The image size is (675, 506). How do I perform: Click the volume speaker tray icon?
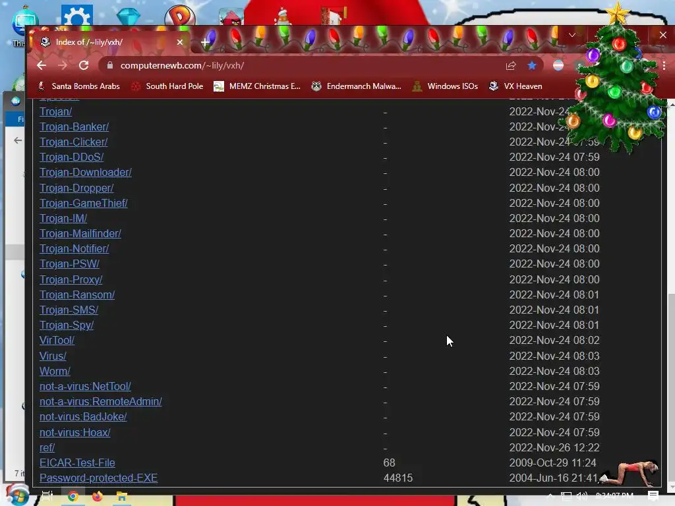(x=582, y=495)
